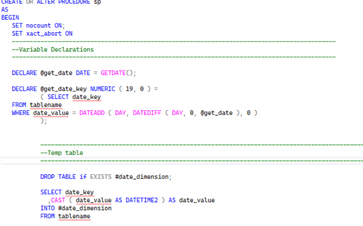Place cursor on nocount in SET statement

point(39,26)
